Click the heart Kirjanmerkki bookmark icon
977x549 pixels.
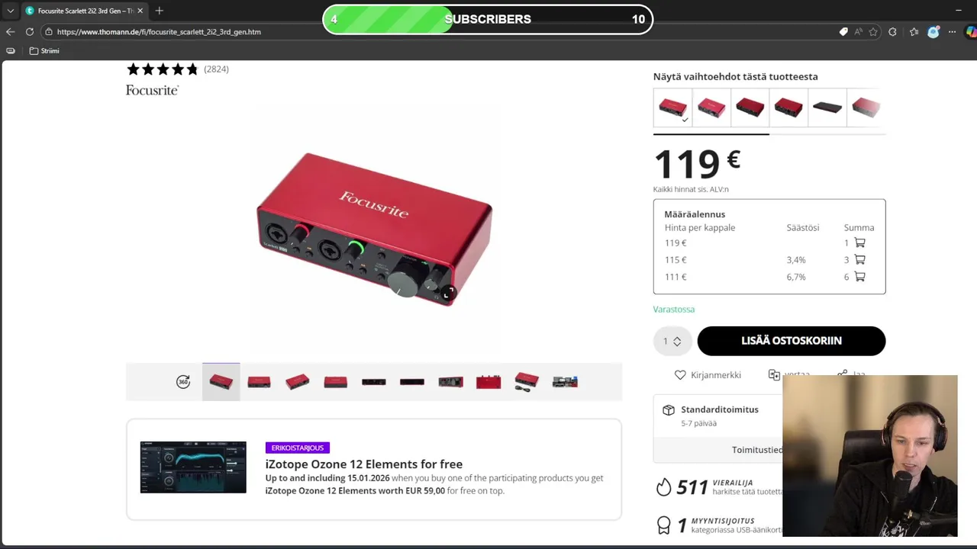click(680, 375)
